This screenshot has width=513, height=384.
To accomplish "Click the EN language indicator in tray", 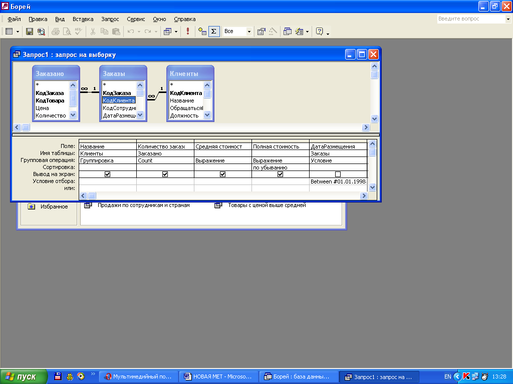I will (x=447, y=376).
